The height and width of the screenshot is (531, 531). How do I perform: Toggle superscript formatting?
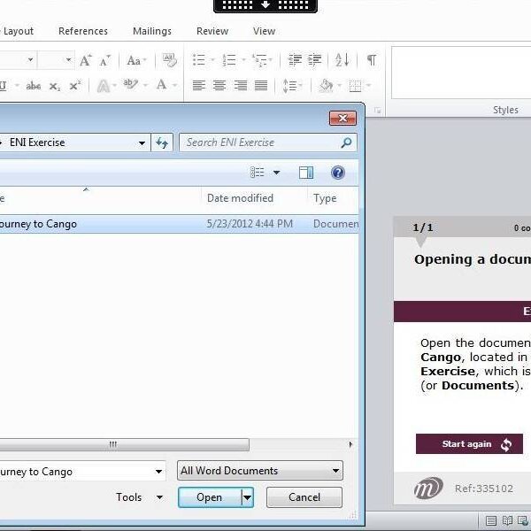point(75,85)
